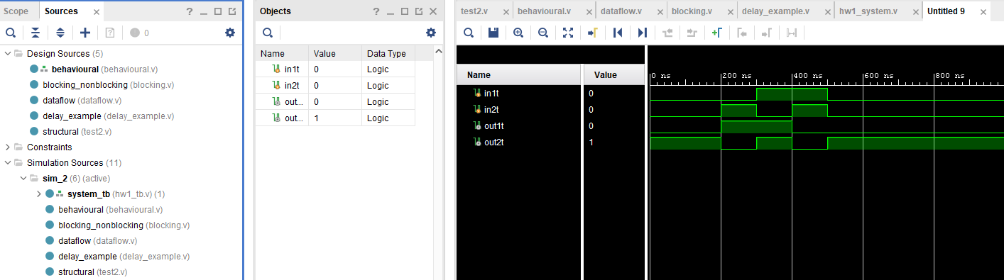Close the behavioural.v tab
The height and width of the screenshot is (280, 1004).
point(582,12)
